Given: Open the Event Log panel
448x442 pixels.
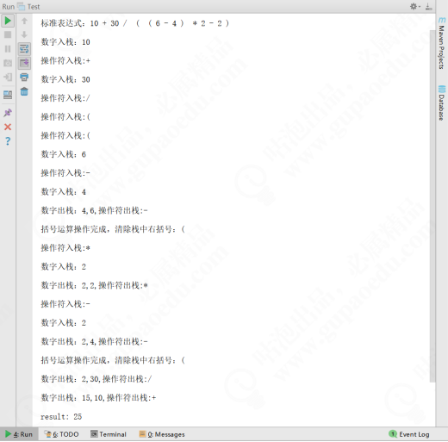Looking at the screenshot, I should click(x=409, y=434).
